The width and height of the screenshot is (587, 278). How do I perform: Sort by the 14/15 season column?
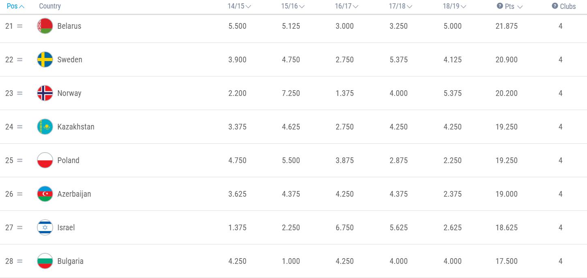(239, 6)
